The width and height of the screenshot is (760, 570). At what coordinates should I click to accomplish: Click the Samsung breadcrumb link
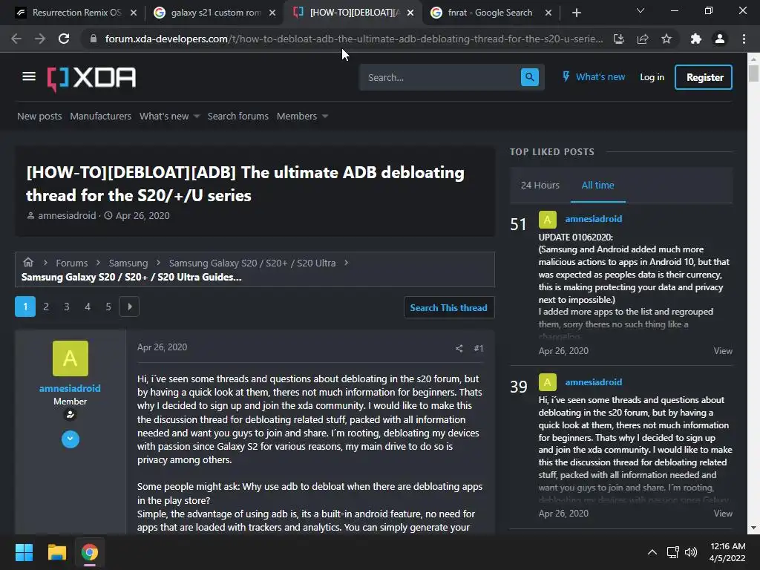coord(128,263)
